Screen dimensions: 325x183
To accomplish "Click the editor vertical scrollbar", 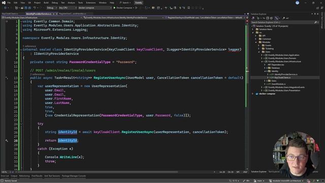I will [x=247, y=96].
